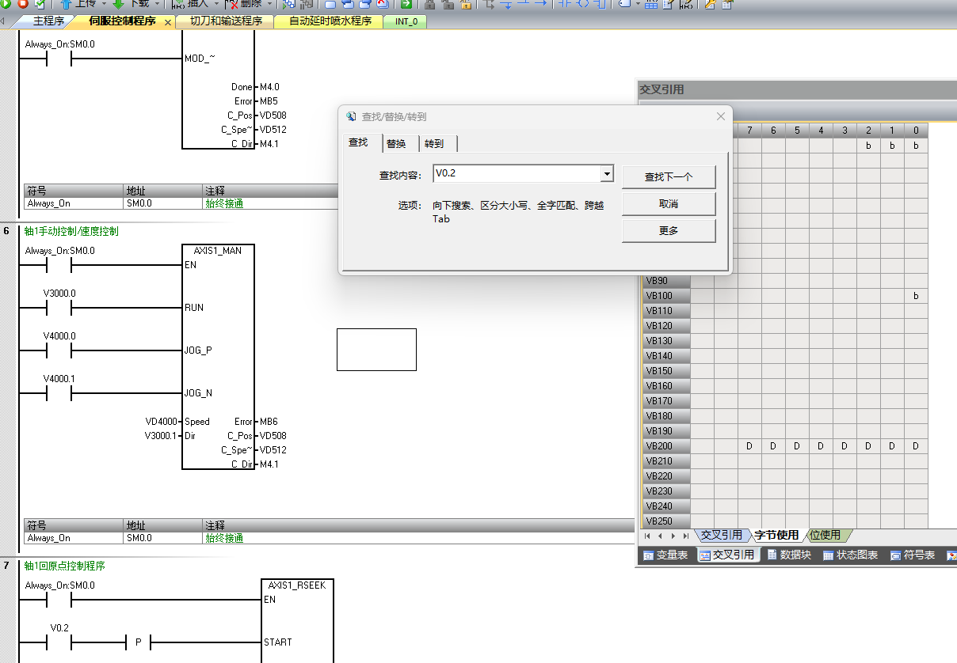Open the 符号表 symbol table panel
The width and height of the screenshot is (957, 663).
tap(912, 555)
